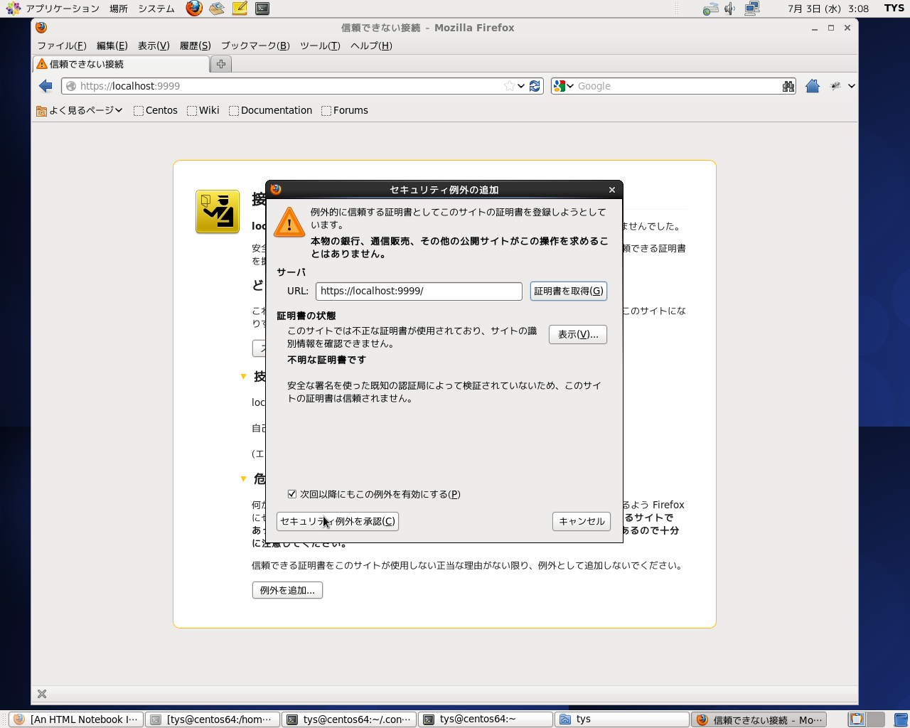Click the Firefox back arrow button

pyautogui.click(x=46, y=86)
